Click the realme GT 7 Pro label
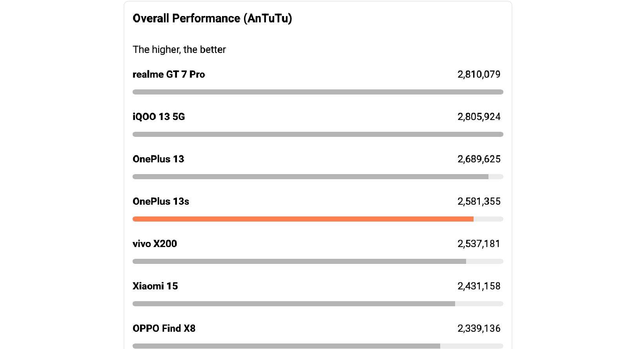The width and height of the screenshot is (634, 349). (x=169, y=75)
